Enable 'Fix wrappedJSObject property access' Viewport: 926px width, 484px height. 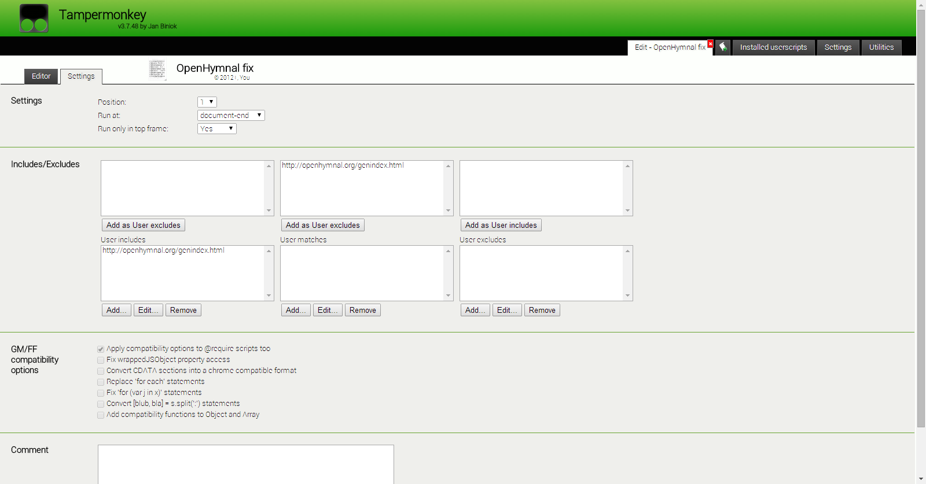(x=101, y=360)
